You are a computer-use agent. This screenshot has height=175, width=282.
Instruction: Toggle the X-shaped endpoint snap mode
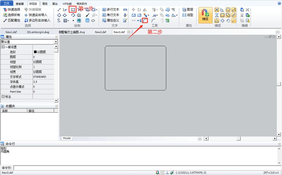[217, 10]
